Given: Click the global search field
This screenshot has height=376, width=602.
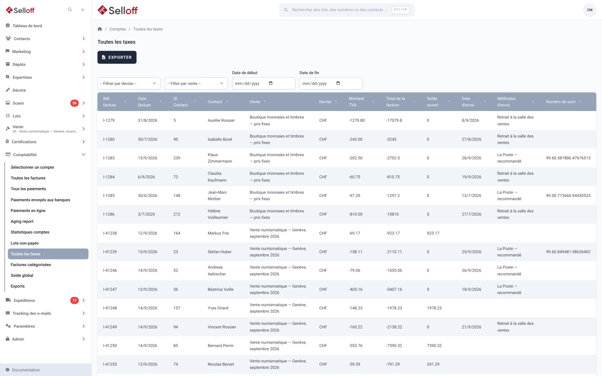Looking at the screenshot, I should tap(347, 10).
